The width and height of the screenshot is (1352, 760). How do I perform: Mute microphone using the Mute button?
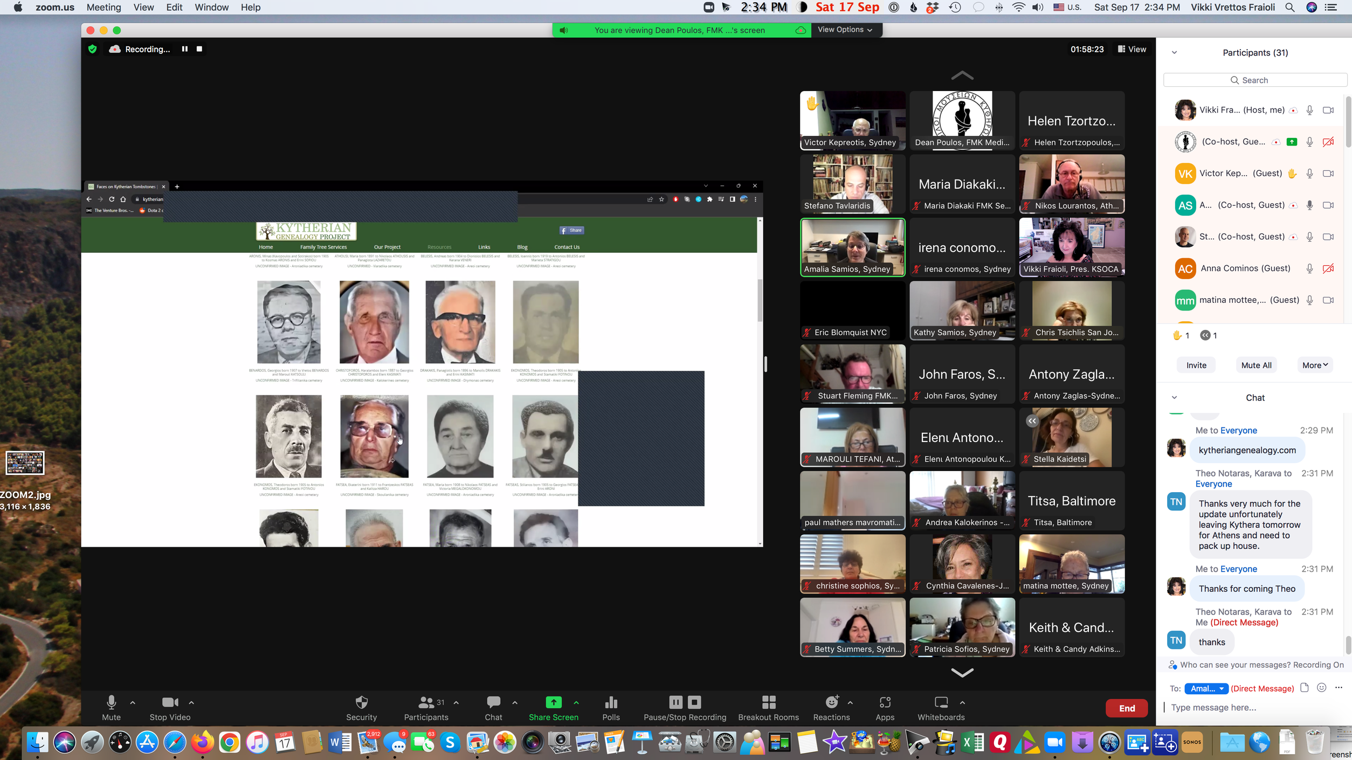[x=111, y=702]
